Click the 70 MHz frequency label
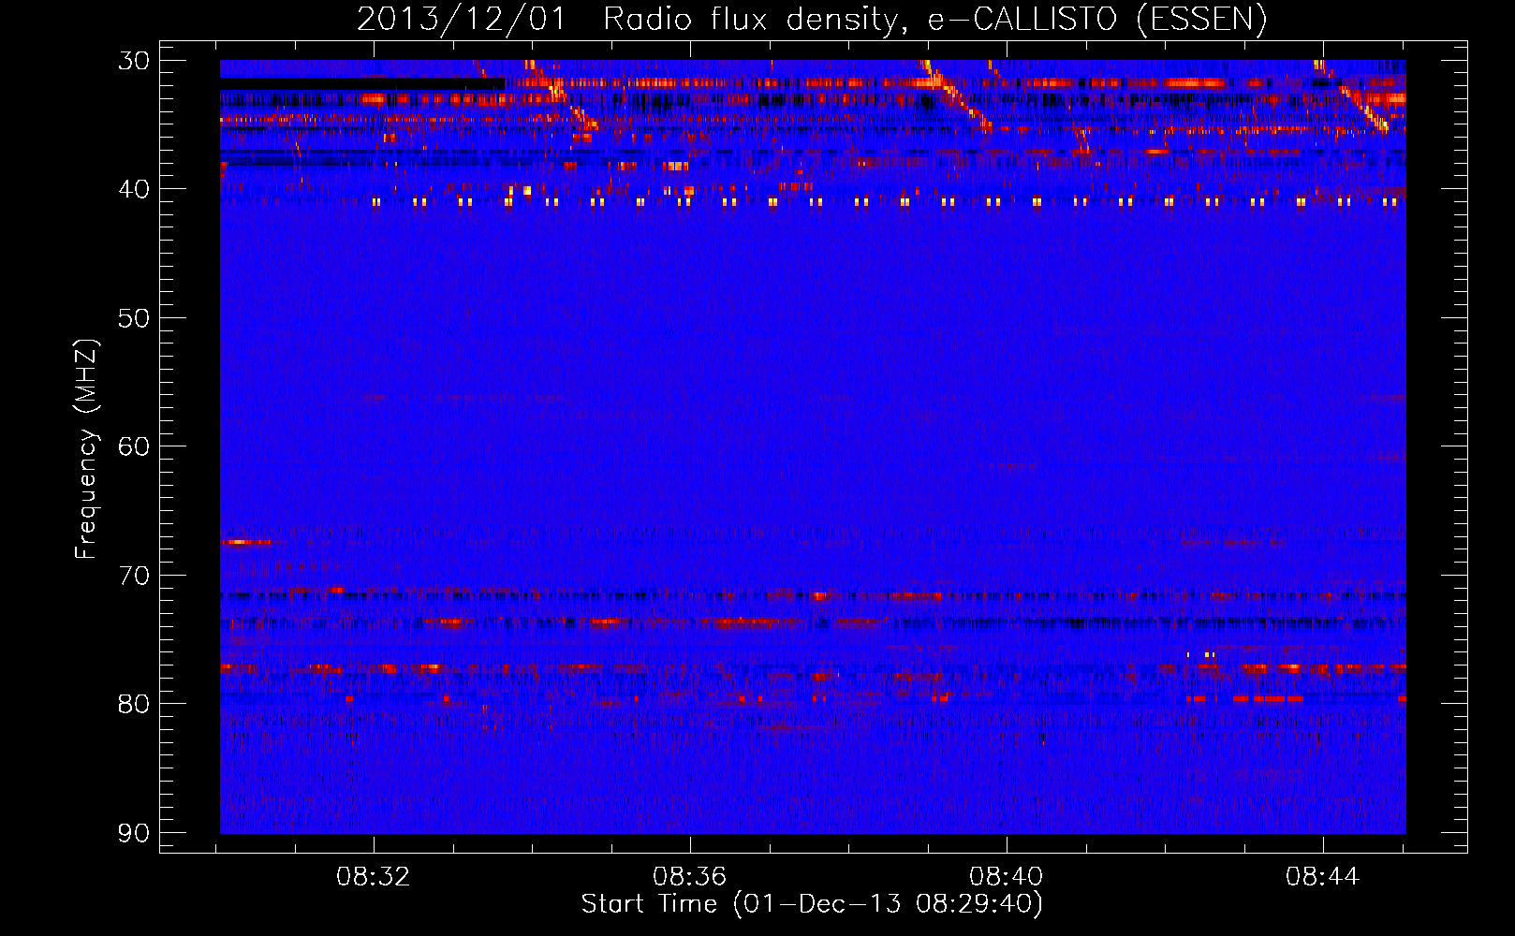Image resolution: width=1515 pixels, height=936 pixels. coord(134,575)
